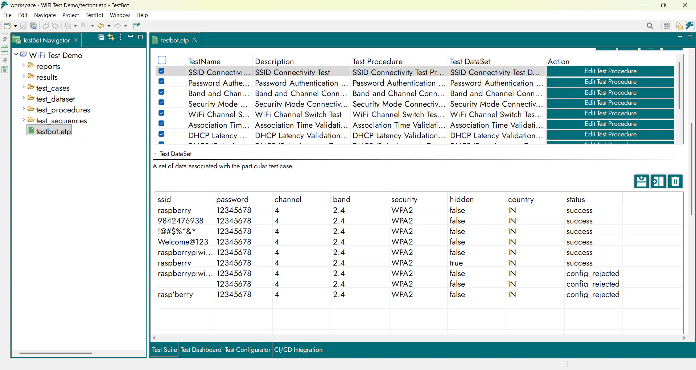
Task: Collapse the Test DataSet section
Action: pyautogui.click(x=155, y=154)
